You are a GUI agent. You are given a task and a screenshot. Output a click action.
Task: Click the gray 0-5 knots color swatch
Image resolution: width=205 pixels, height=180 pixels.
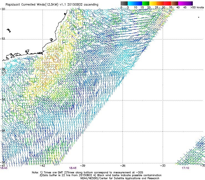coord(124,3)
